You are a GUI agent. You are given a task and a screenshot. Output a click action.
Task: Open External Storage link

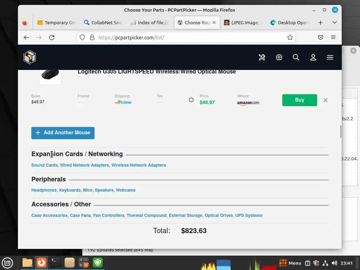pos(186,216)
